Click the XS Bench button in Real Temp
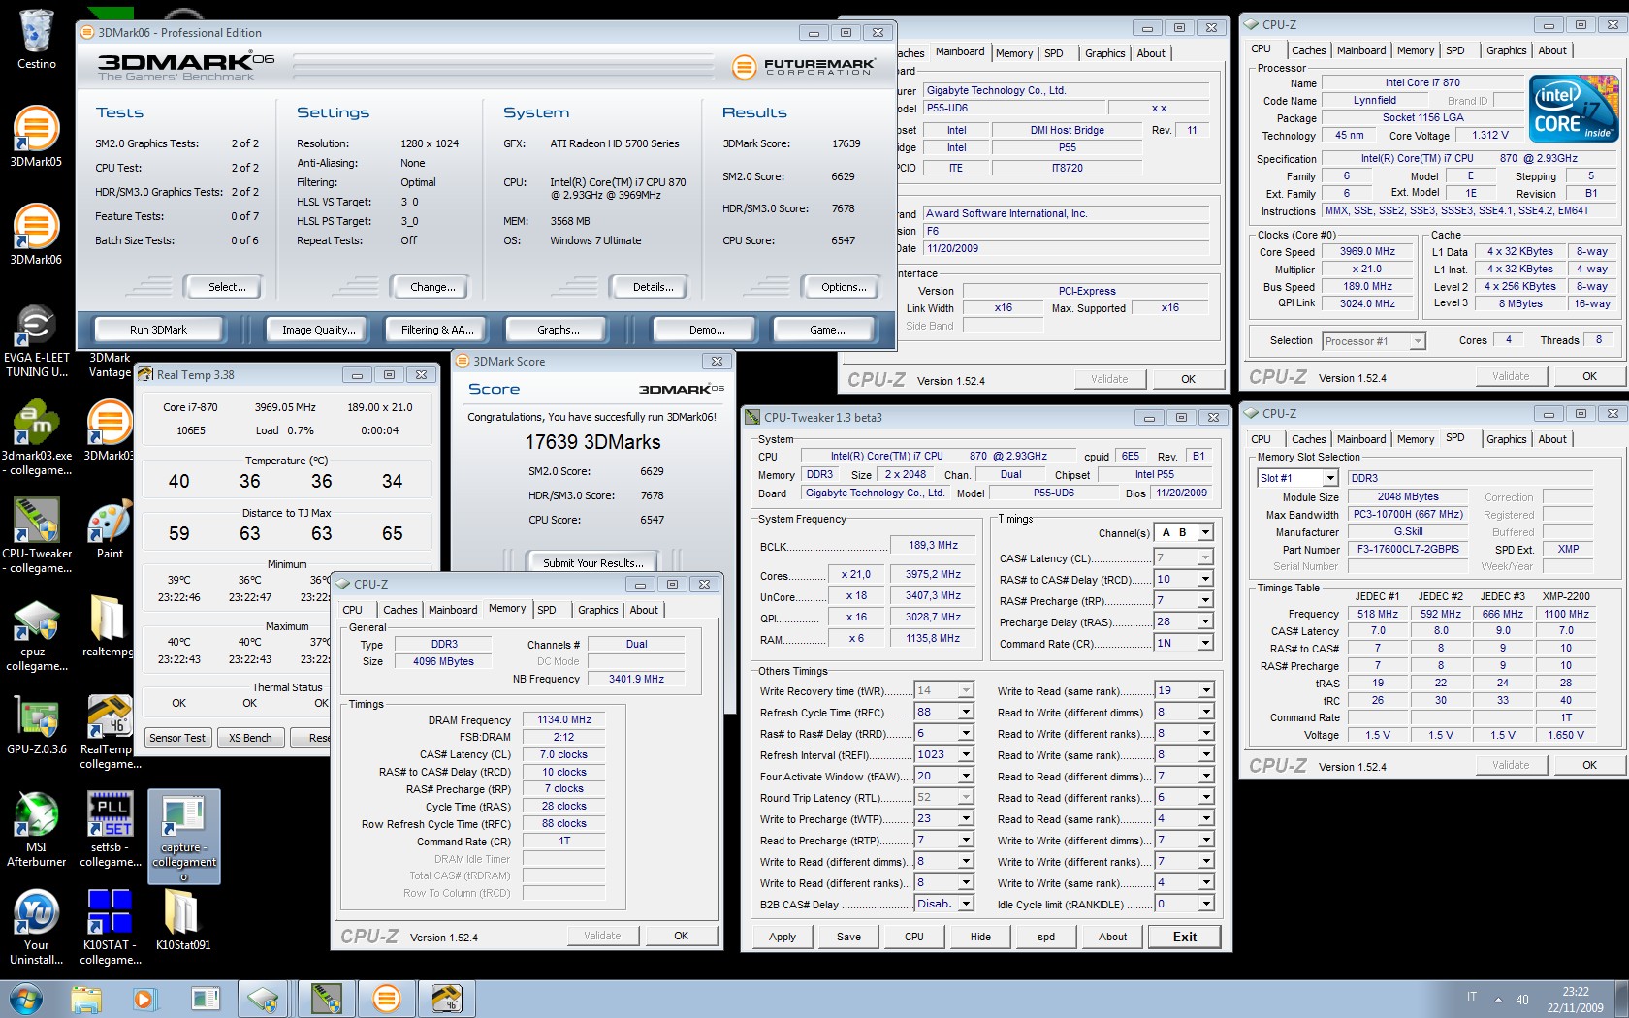The image size is (1629, 1018). tap(250, 738)
